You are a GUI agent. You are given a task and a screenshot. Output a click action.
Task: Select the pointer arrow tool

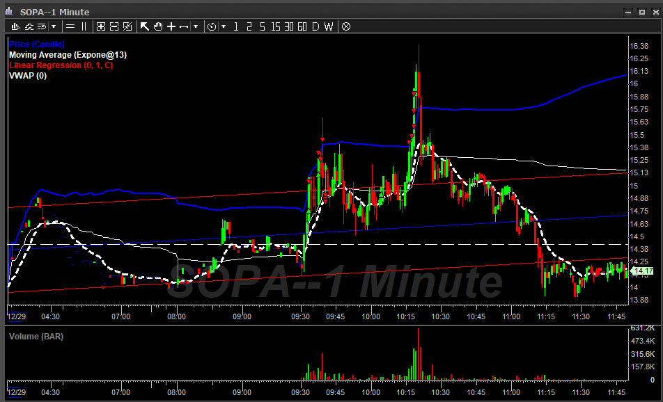click(144, 26)
